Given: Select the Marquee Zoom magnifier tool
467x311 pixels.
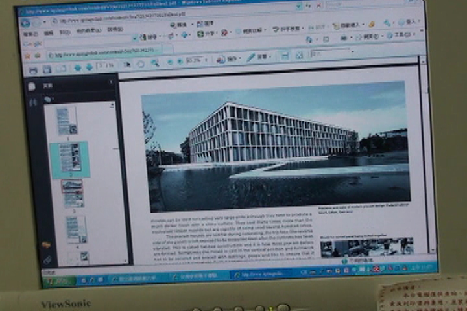Looking at the screenshot, I should (155, 63).
